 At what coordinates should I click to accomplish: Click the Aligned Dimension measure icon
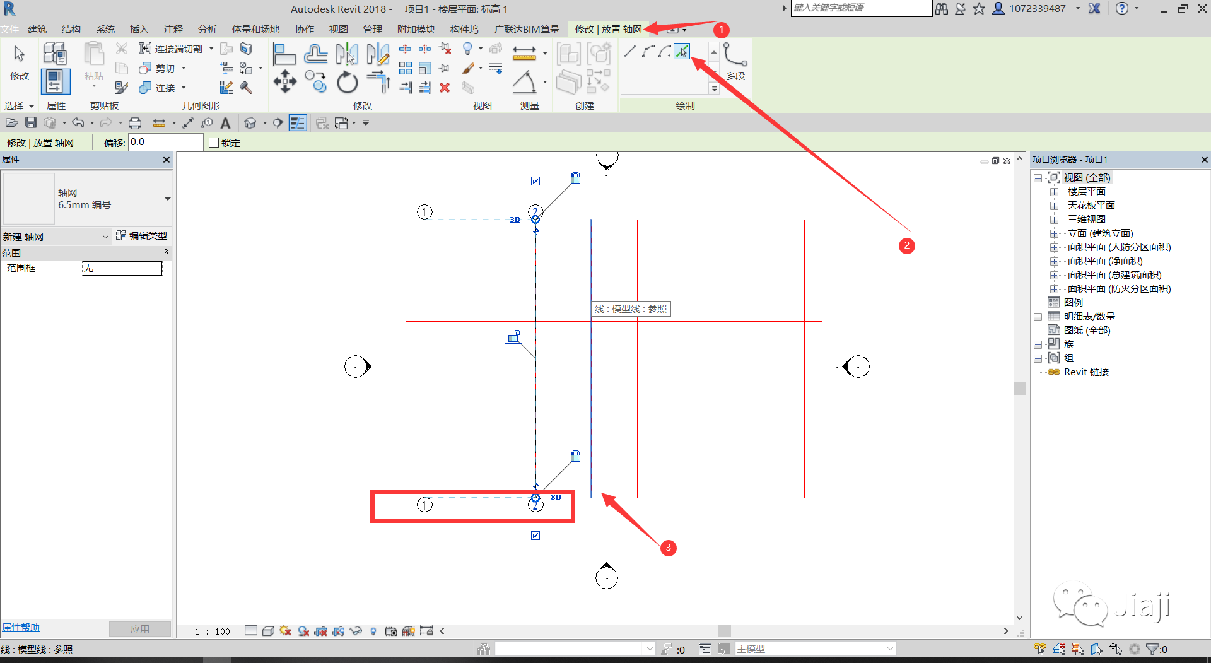click(524, 54)
